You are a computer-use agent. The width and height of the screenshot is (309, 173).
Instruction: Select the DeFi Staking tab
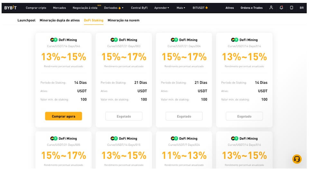94,20
